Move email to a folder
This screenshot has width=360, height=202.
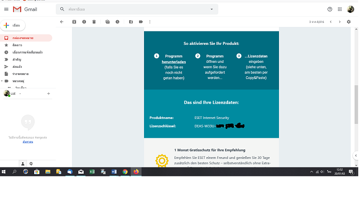[x=131, y=22]
